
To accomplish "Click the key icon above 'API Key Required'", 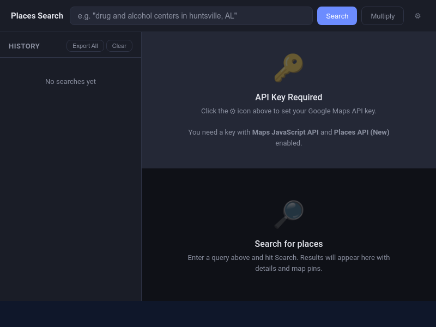I will (x=289, y=67).
